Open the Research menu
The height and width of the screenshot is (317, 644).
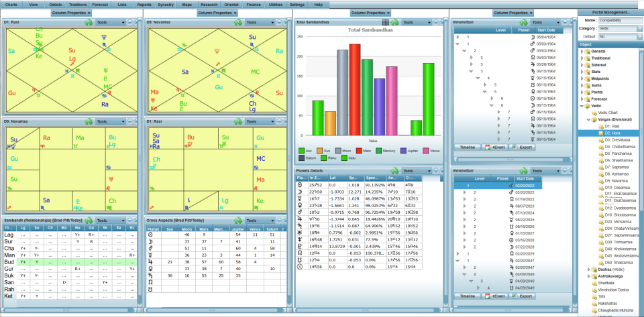[x=209, y=5]
